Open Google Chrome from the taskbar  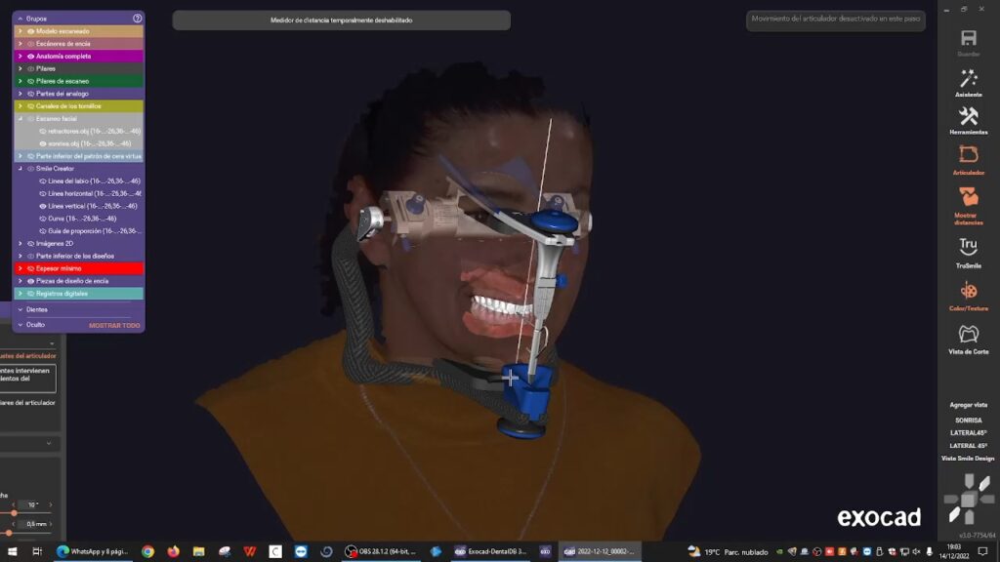pyautogui.click(x=148, y=551)
